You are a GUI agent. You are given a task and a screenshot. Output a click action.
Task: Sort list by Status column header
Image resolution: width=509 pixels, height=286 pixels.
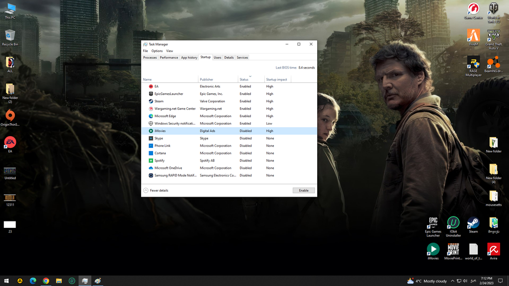pyautogui.click(x=244, y=79)
